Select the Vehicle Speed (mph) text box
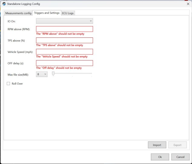This screenshot has height=164, width=192. [64, 52]
